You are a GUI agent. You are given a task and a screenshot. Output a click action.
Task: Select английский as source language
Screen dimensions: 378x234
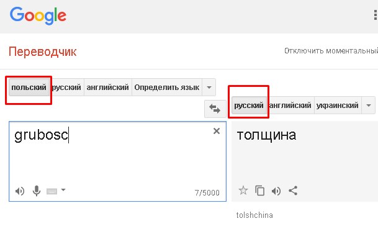tap(108, 88)
